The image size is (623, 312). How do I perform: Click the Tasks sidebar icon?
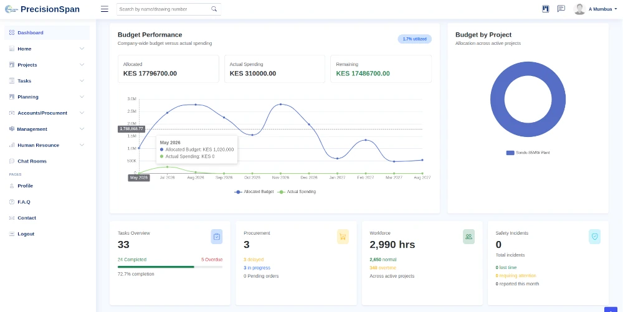12,80
